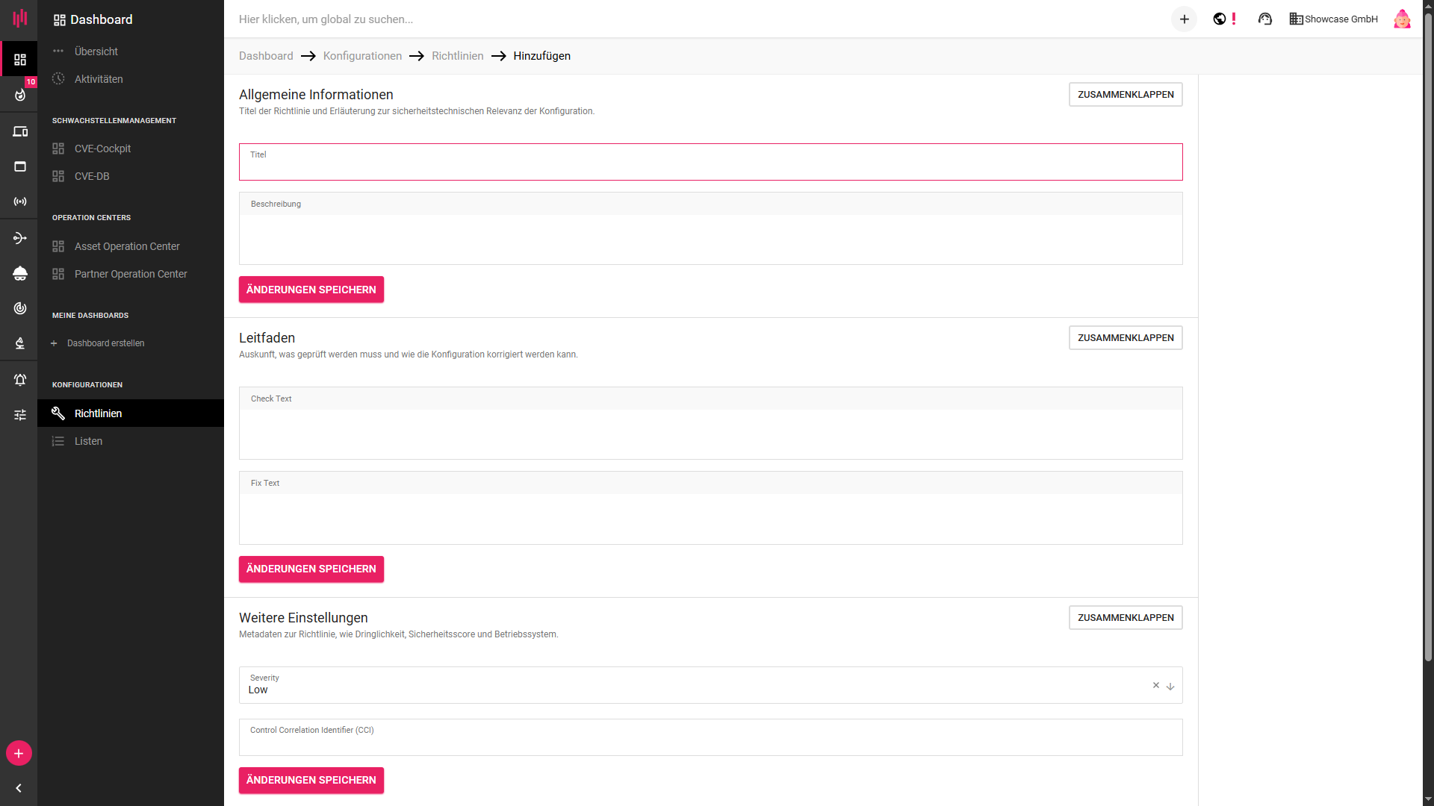The image size is (1434, 806).
Task: Click the plus button in top bar
Action: coord(1184,19)
